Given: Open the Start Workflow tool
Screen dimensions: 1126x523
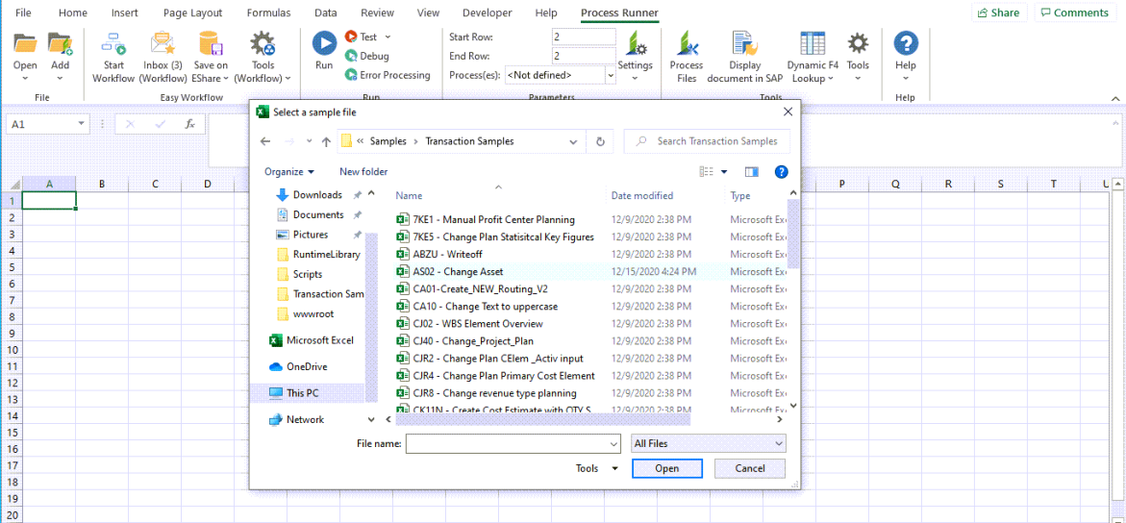Looking at the screenshot, I should [113, 45].
